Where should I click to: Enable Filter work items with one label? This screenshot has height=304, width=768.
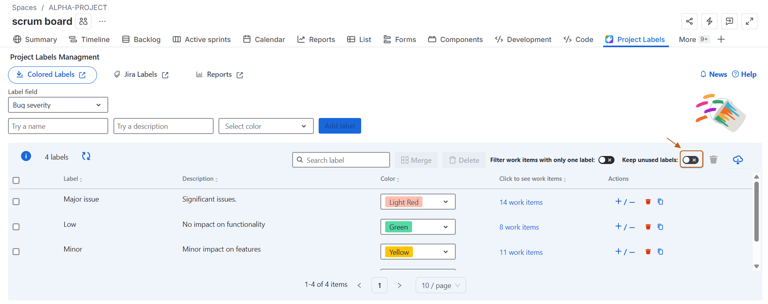(x=606, y=160)
